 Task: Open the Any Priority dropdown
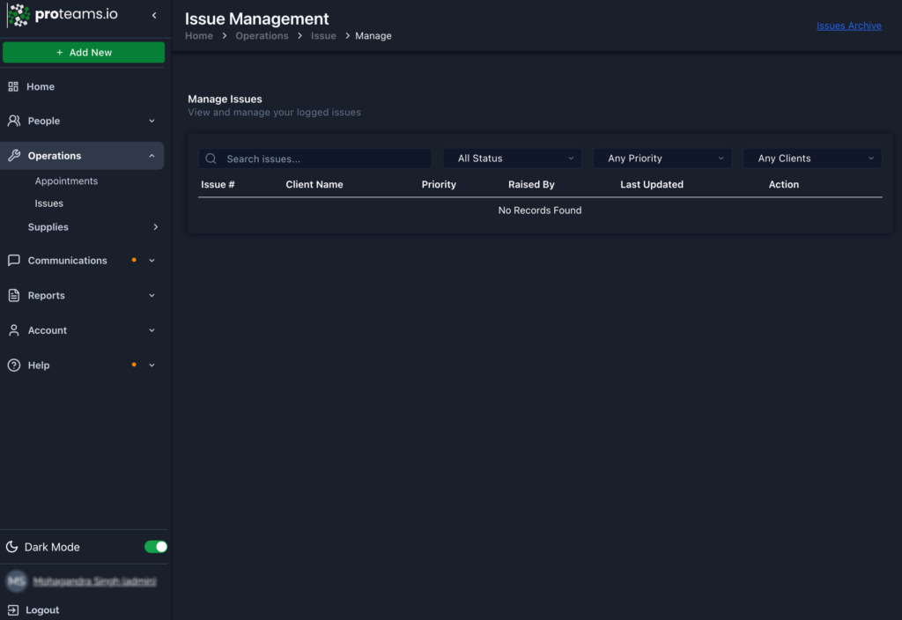662,158
